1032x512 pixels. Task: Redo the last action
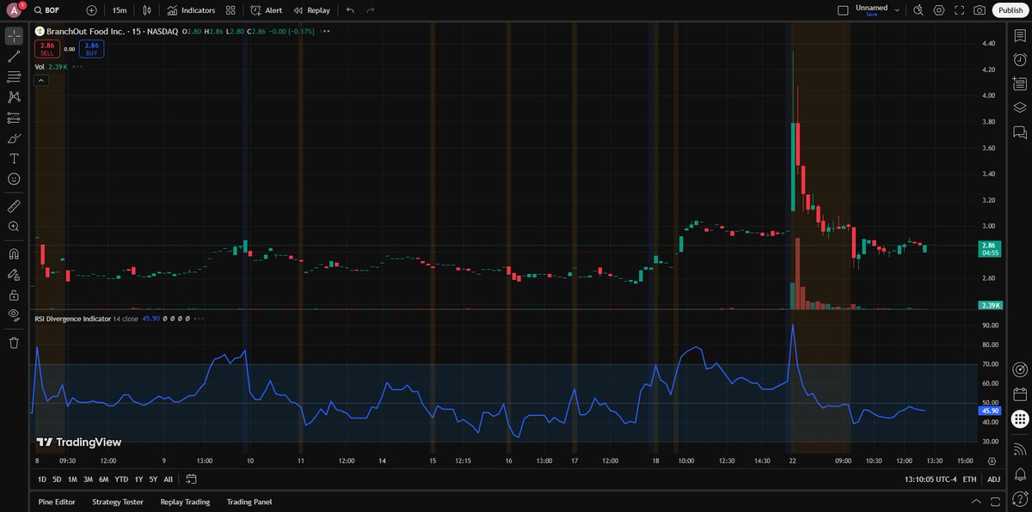point(371,10)
